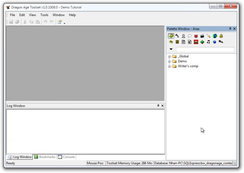Viewport: 244px width, 173px height.
Task: Click the Mouse Pos status entry
Action: tap(95, 163)
